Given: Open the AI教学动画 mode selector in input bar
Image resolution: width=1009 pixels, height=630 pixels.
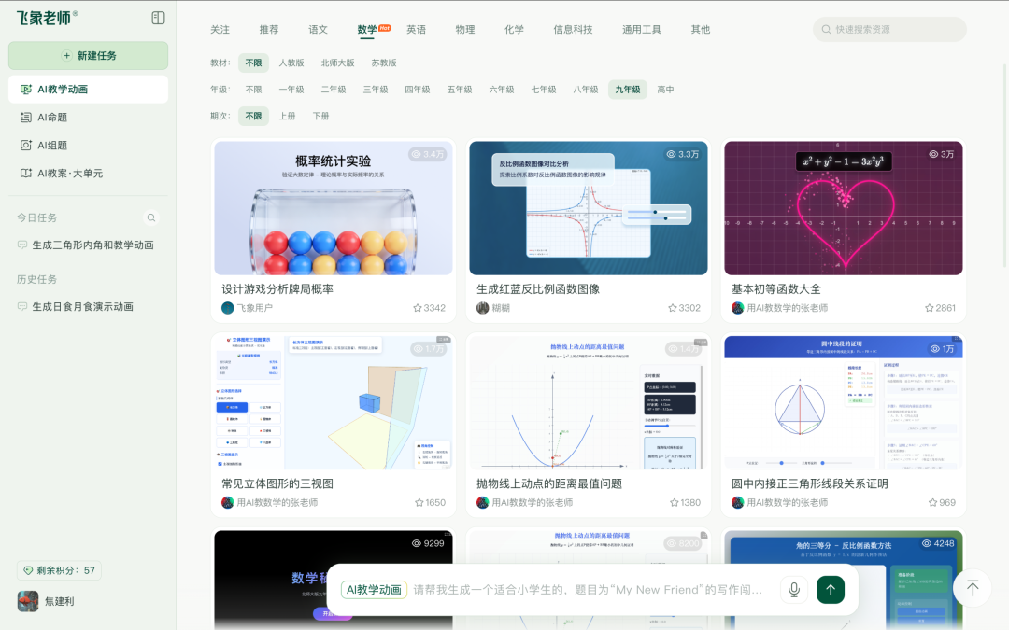Looking at the screenshot, I should 373,589.
